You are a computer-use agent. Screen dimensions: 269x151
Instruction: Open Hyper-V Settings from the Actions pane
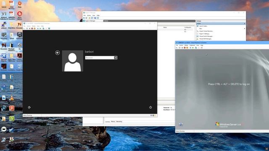click(x=204, y=34)
